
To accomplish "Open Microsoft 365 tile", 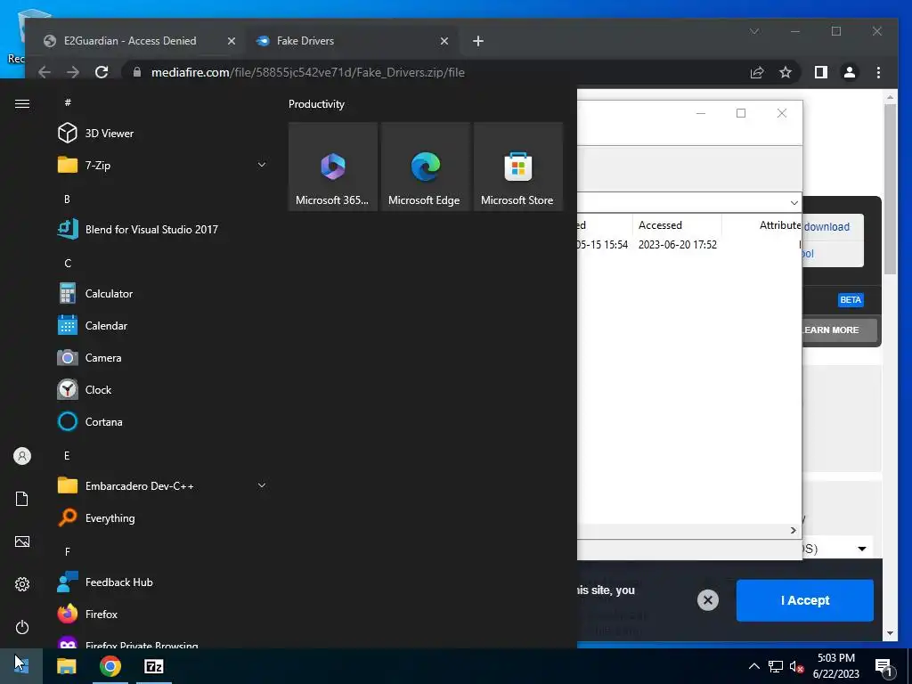I will click(x=333, y=167).
